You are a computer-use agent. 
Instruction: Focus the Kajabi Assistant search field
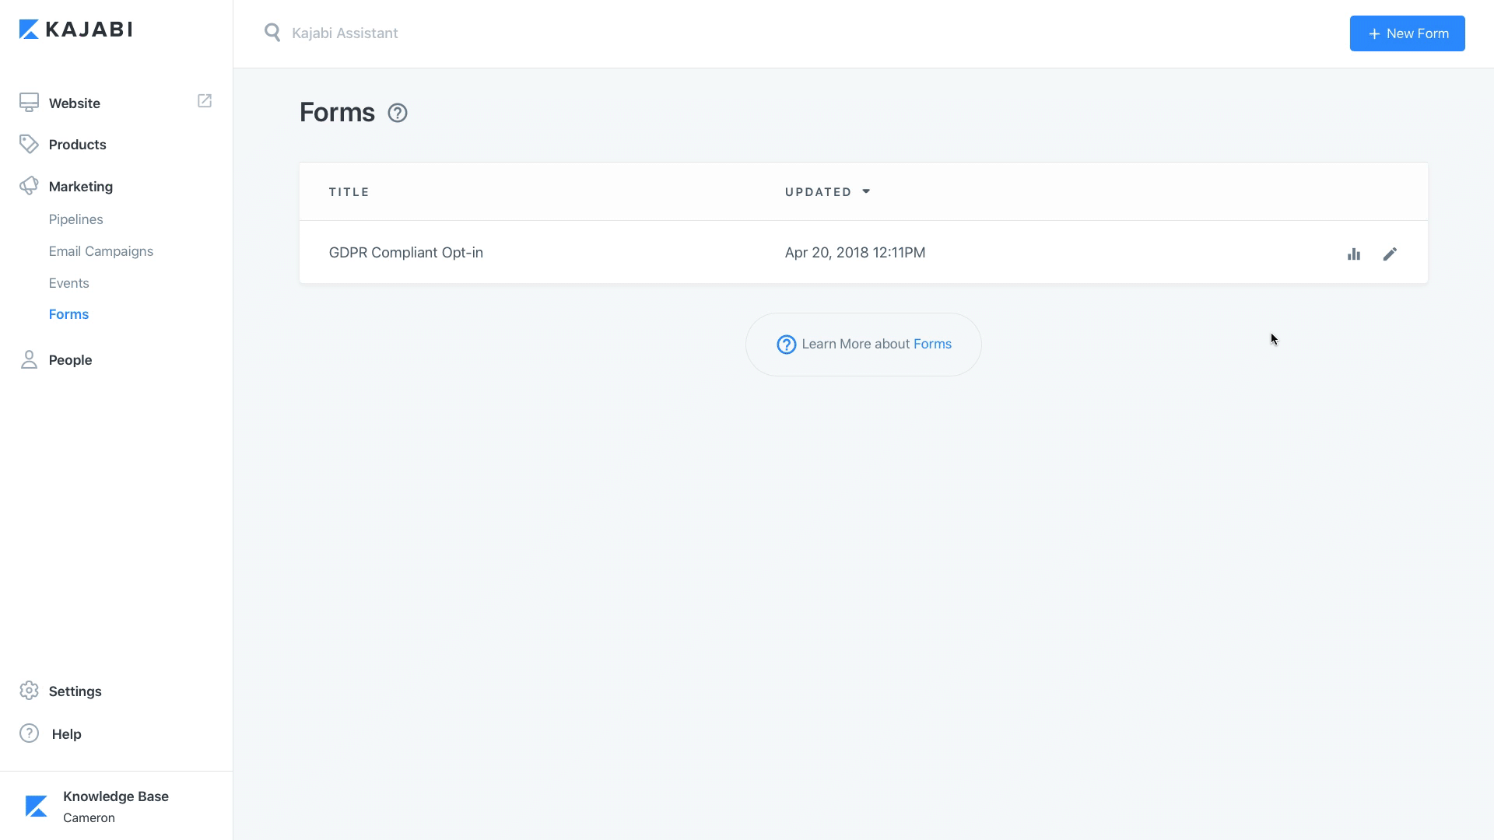click(545, 33)
